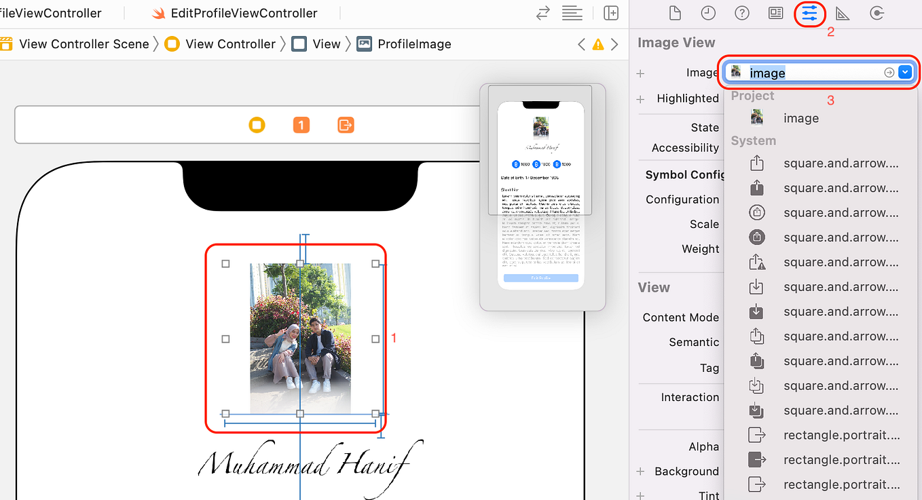Click the jump arrow inside the Image field
This screenshot has height=500, width=922.
pyautogui.click(x=889, y=72)
